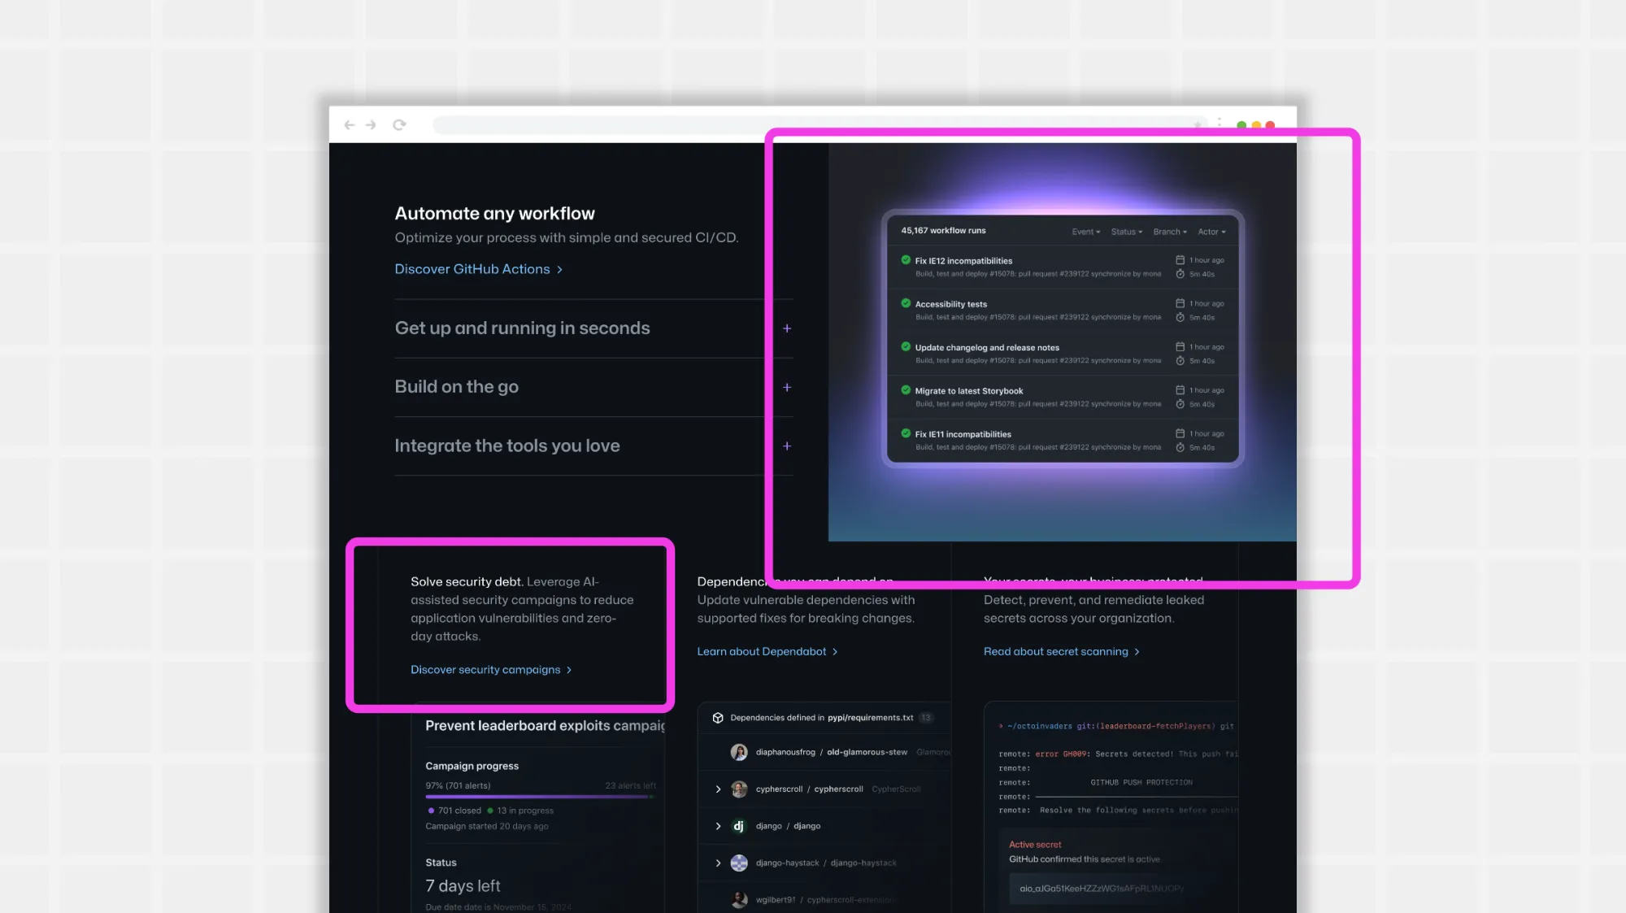Click the Automate any workflow heading
The width and height of the screenshot is (1626, 913).
494,214
